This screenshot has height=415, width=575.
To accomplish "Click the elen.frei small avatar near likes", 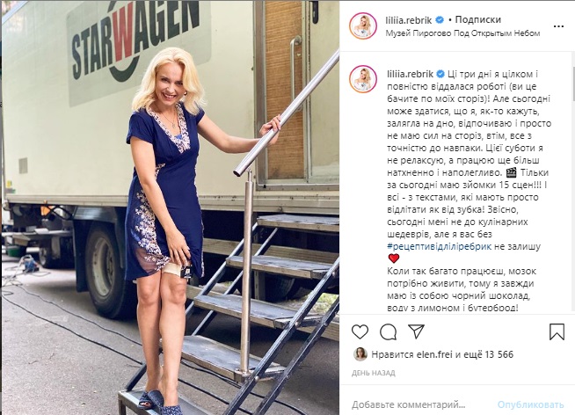I will [x=360, y=354].
